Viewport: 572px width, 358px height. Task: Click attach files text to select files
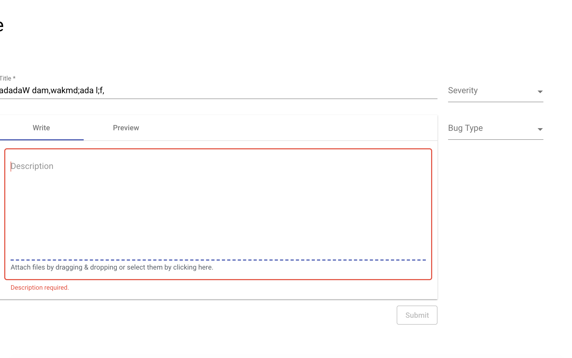click(112, 267)
